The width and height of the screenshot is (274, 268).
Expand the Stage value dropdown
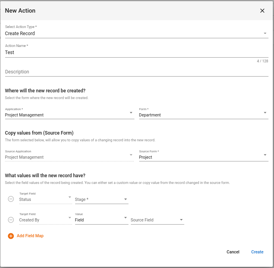coord(102,199)
